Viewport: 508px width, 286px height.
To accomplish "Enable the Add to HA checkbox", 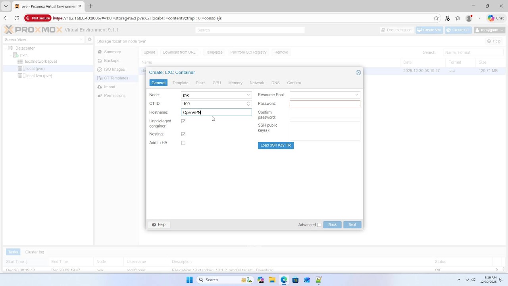I will (x=183, y=143).
